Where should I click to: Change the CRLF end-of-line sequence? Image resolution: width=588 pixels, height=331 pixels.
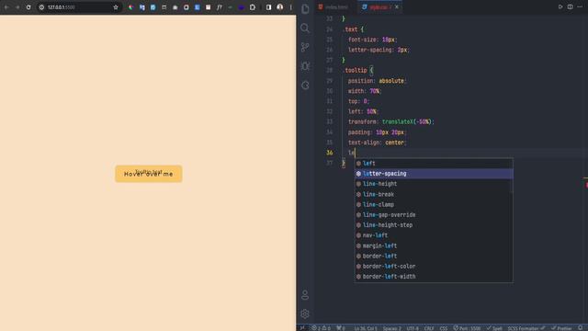click(429, 328)
